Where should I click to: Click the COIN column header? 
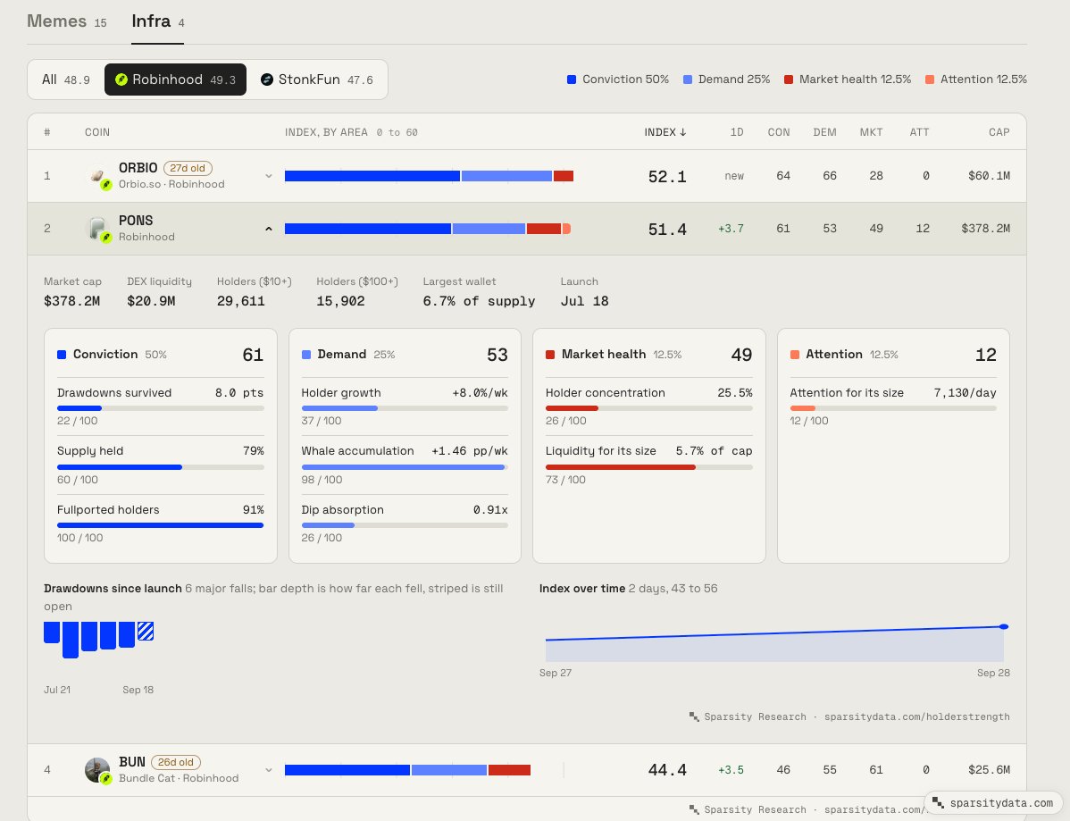[x=96, y=132]
